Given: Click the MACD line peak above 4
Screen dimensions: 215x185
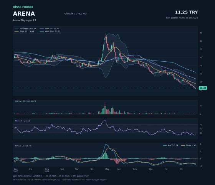Looking at the screenshot, I should tap(106, 145).
